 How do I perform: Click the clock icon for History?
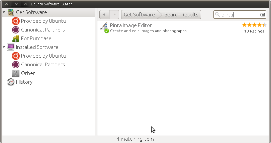[11, 82]
